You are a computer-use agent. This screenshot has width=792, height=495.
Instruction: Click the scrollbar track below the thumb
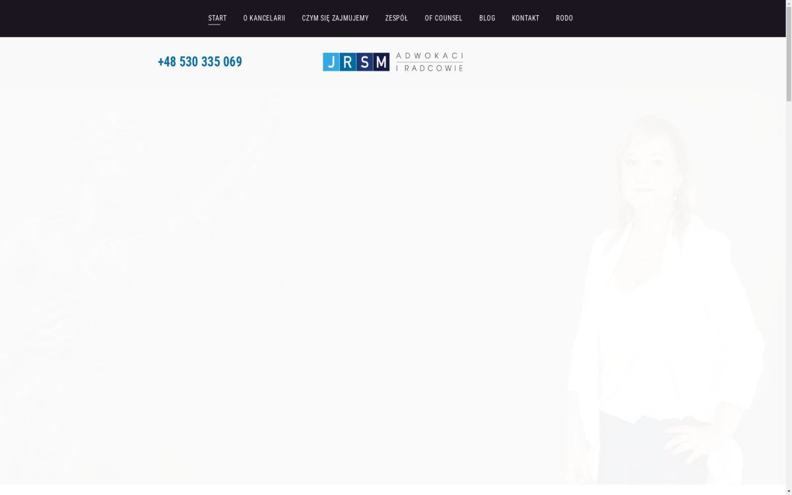tap(789, 297)
